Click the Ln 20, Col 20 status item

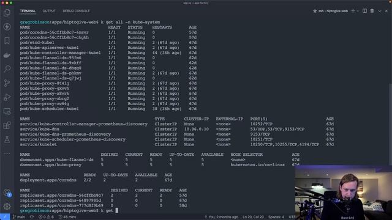click(x=253, y=217)
